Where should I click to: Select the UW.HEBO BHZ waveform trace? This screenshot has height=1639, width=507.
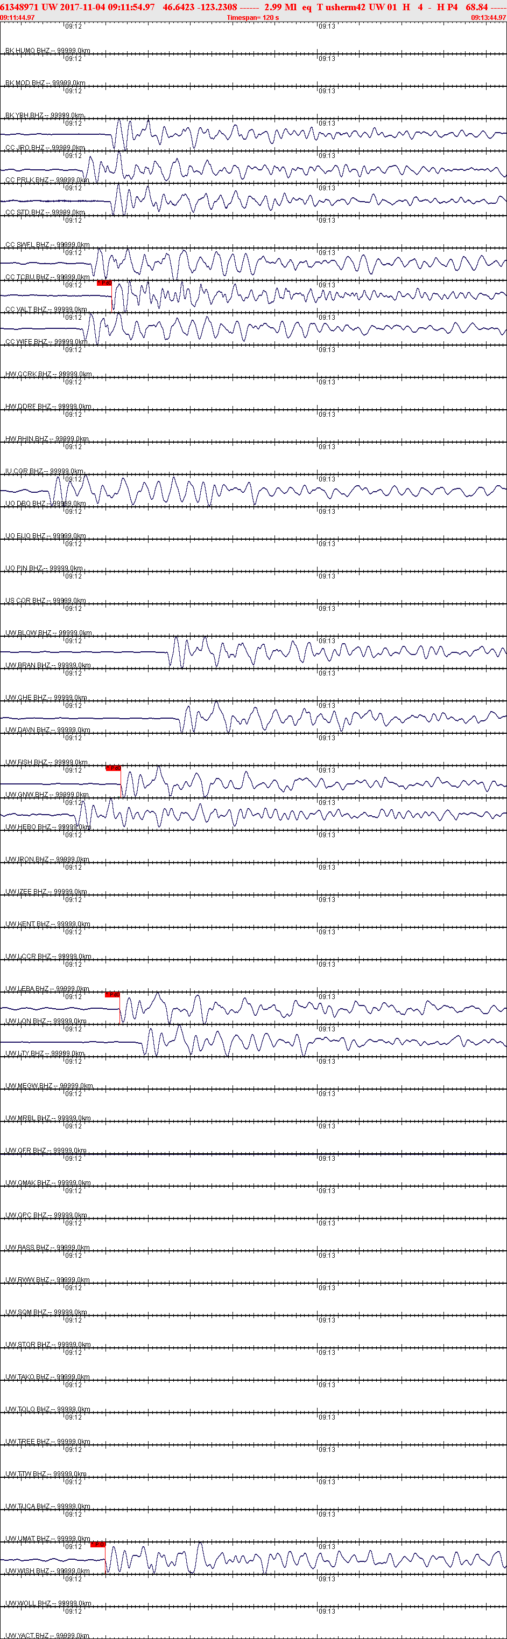pyautogui.click(x=253, y=814)
